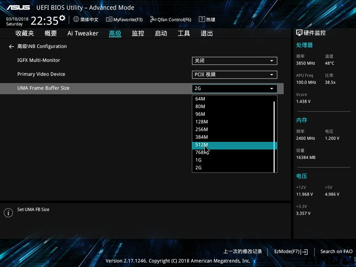Click the 3850 MHz CPU frequency value
Screen dimensions: 356x267
tap(306, 63)
